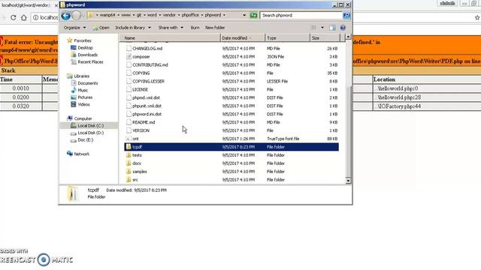Image resolution: width=481 pixels, height=270 pixels.
Task: Click the grayed forward arrow in Explorer
Action: coord(76,15)
